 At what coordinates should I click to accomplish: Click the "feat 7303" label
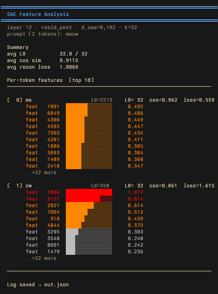click(x=43, y=133)
